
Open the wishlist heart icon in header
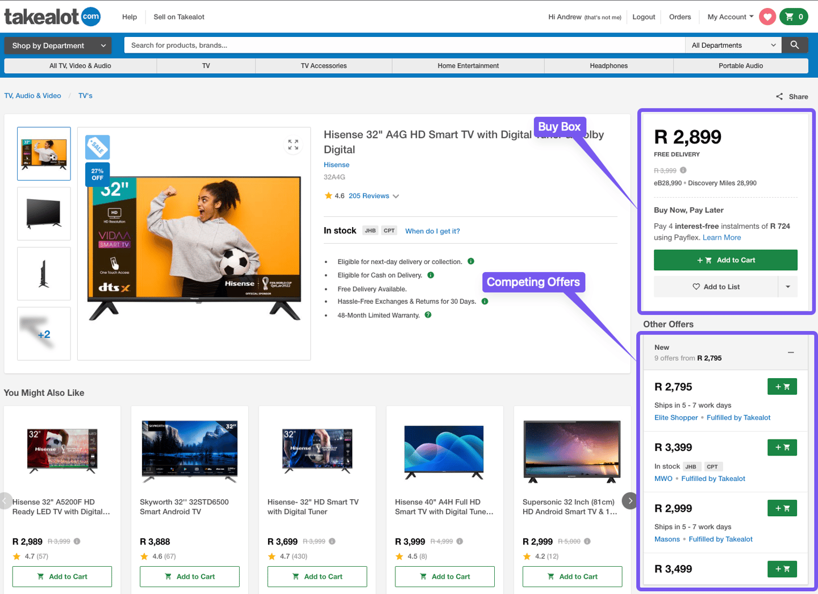[x=767, y=16]
